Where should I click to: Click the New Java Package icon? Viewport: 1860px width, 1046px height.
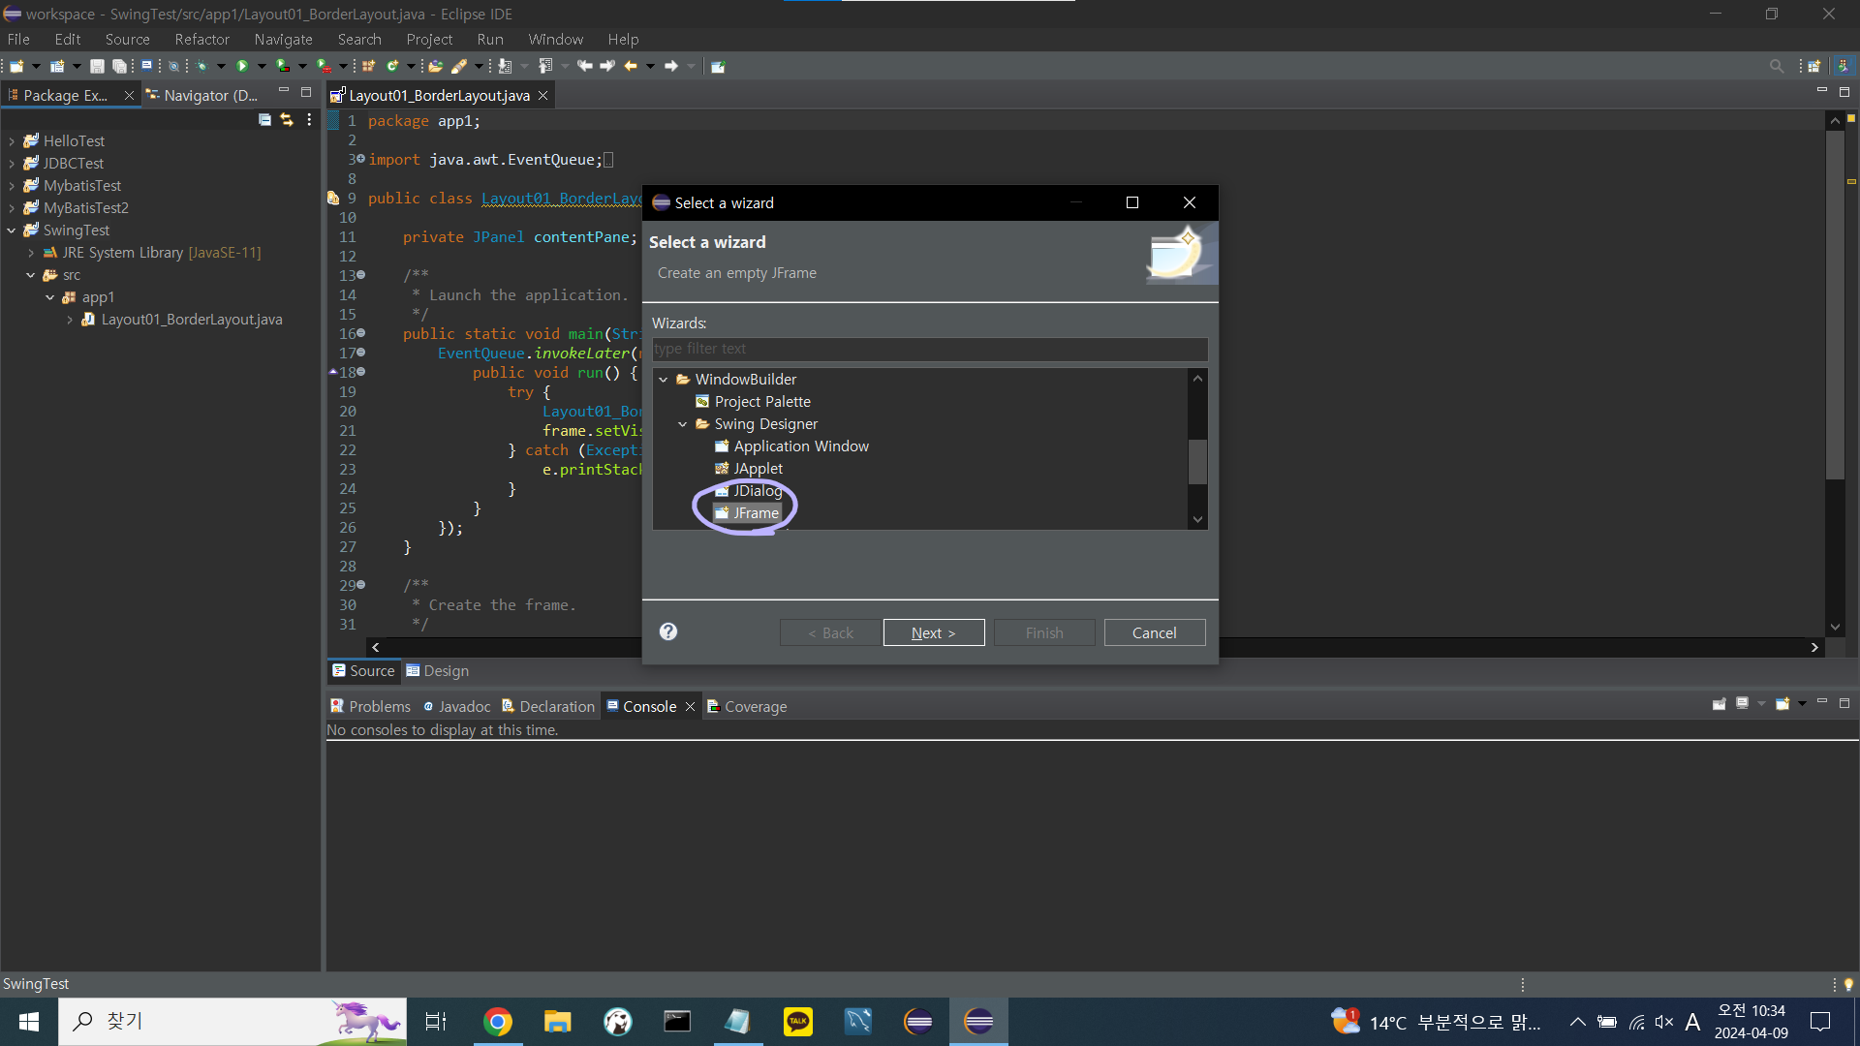[369, 67]
